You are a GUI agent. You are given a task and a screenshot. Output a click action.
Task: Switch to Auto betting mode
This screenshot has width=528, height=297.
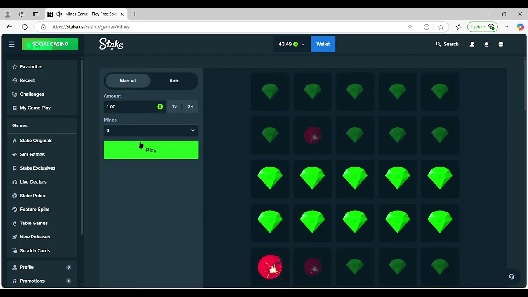[174, 81]
